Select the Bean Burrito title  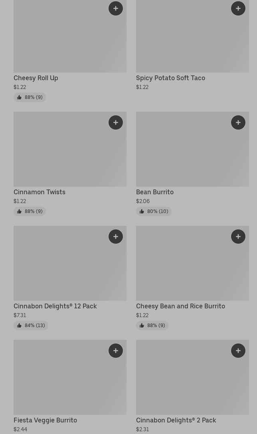[155, 192]
